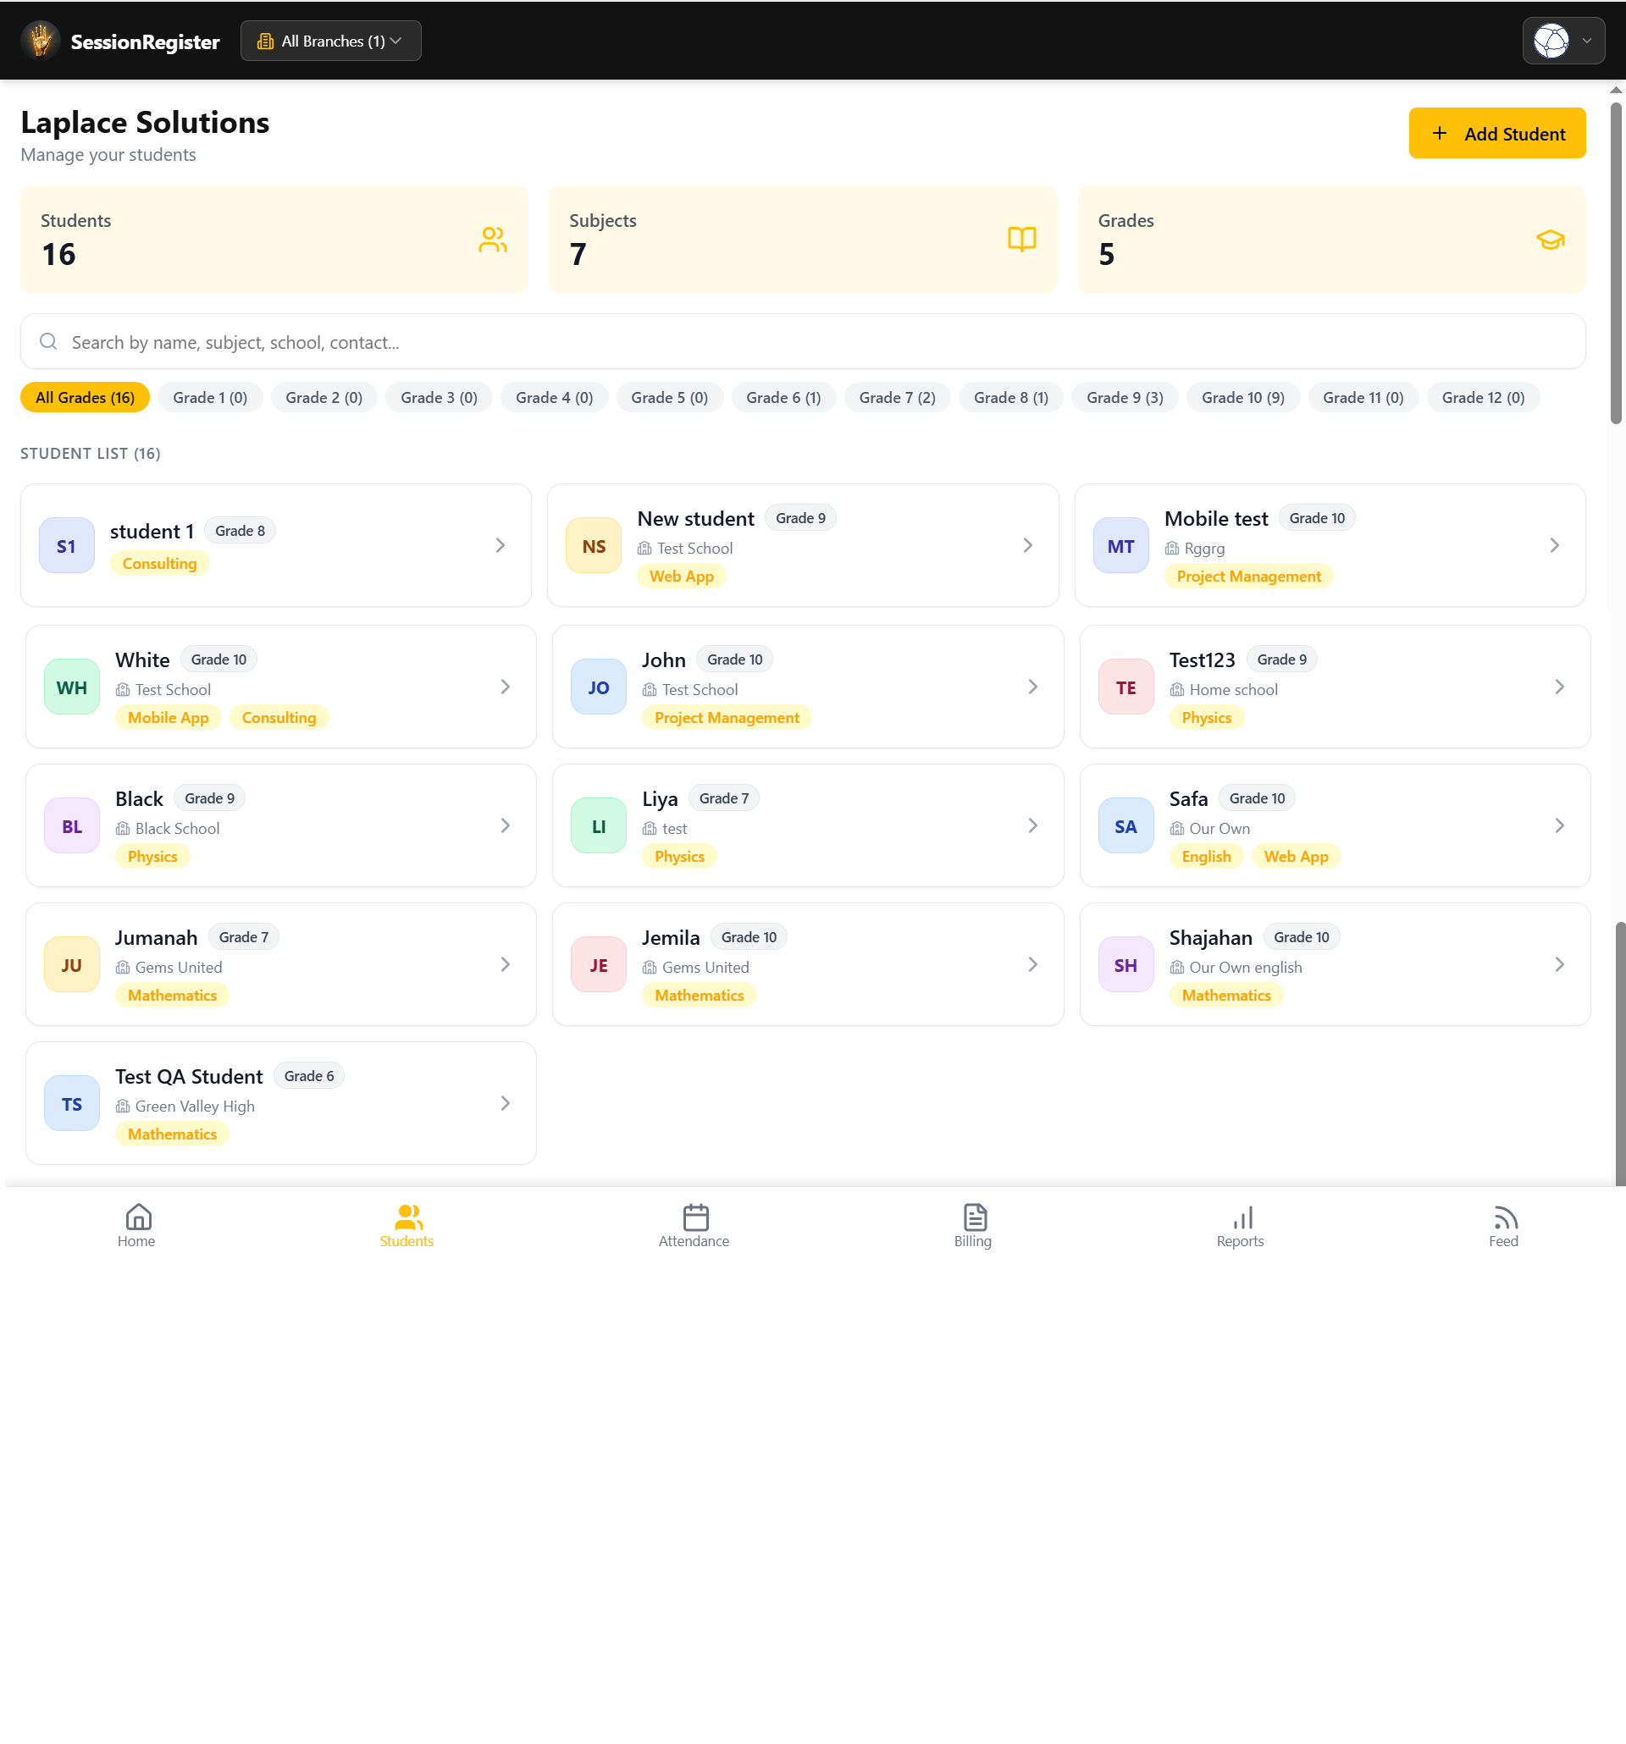Click the SA avatar for Safa
Viewport: 1626px width, 1744px height.
tap(1125, 825)
